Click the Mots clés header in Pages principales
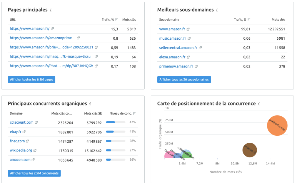 (129, 20)
